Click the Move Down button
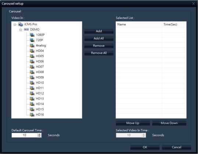Screen dimensions: 198x154 coord(169,123)
